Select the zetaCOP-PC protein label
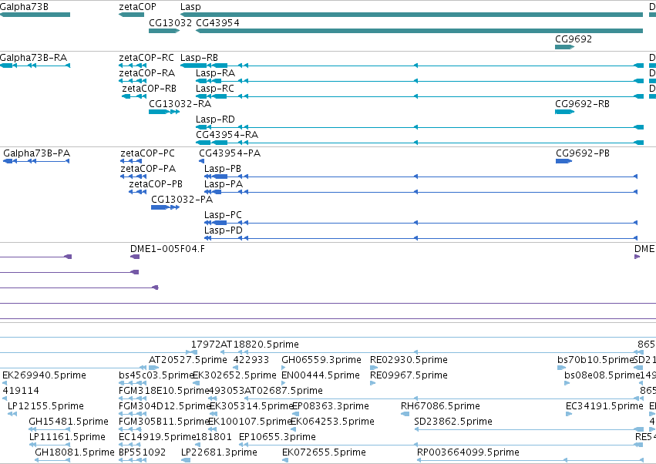 (147, 153)
